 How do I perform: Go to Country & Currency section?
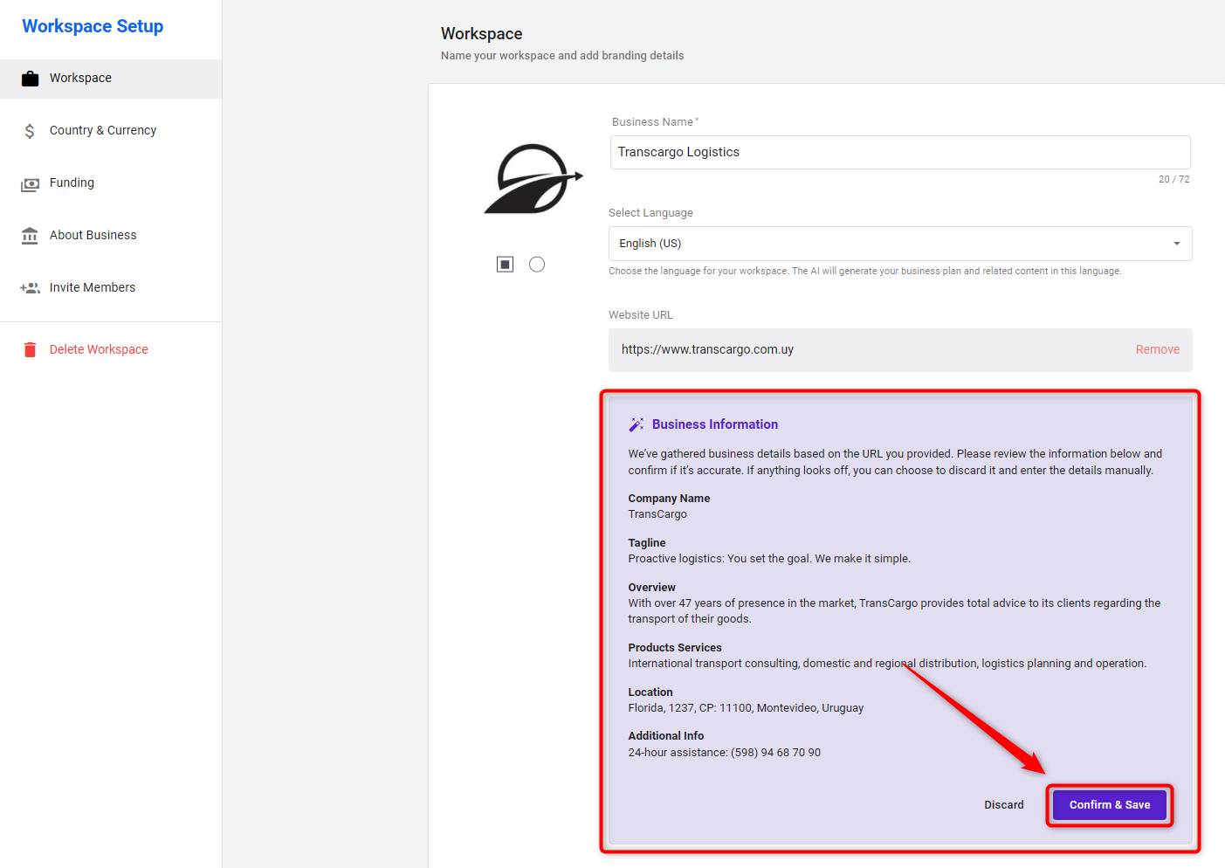click(x=111, y=131)
